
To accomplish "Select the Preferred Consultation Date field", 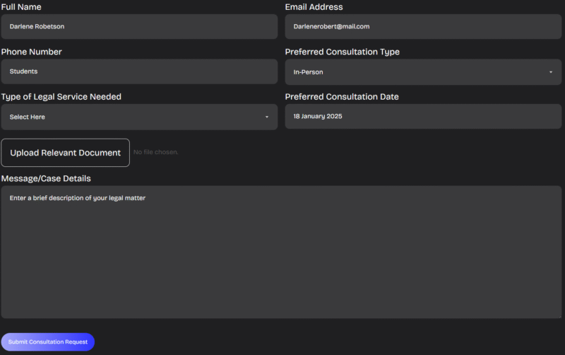I will (x=423, y=117).
